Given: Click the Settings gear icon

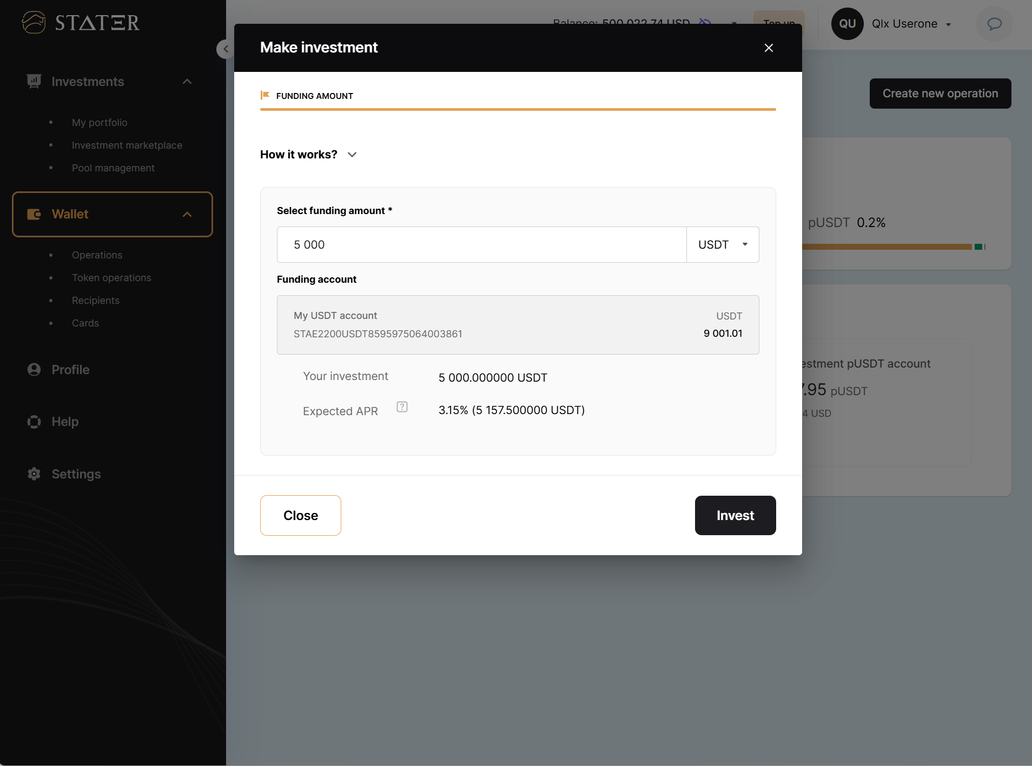Looking at the screenshot, I should pos(34,474).
